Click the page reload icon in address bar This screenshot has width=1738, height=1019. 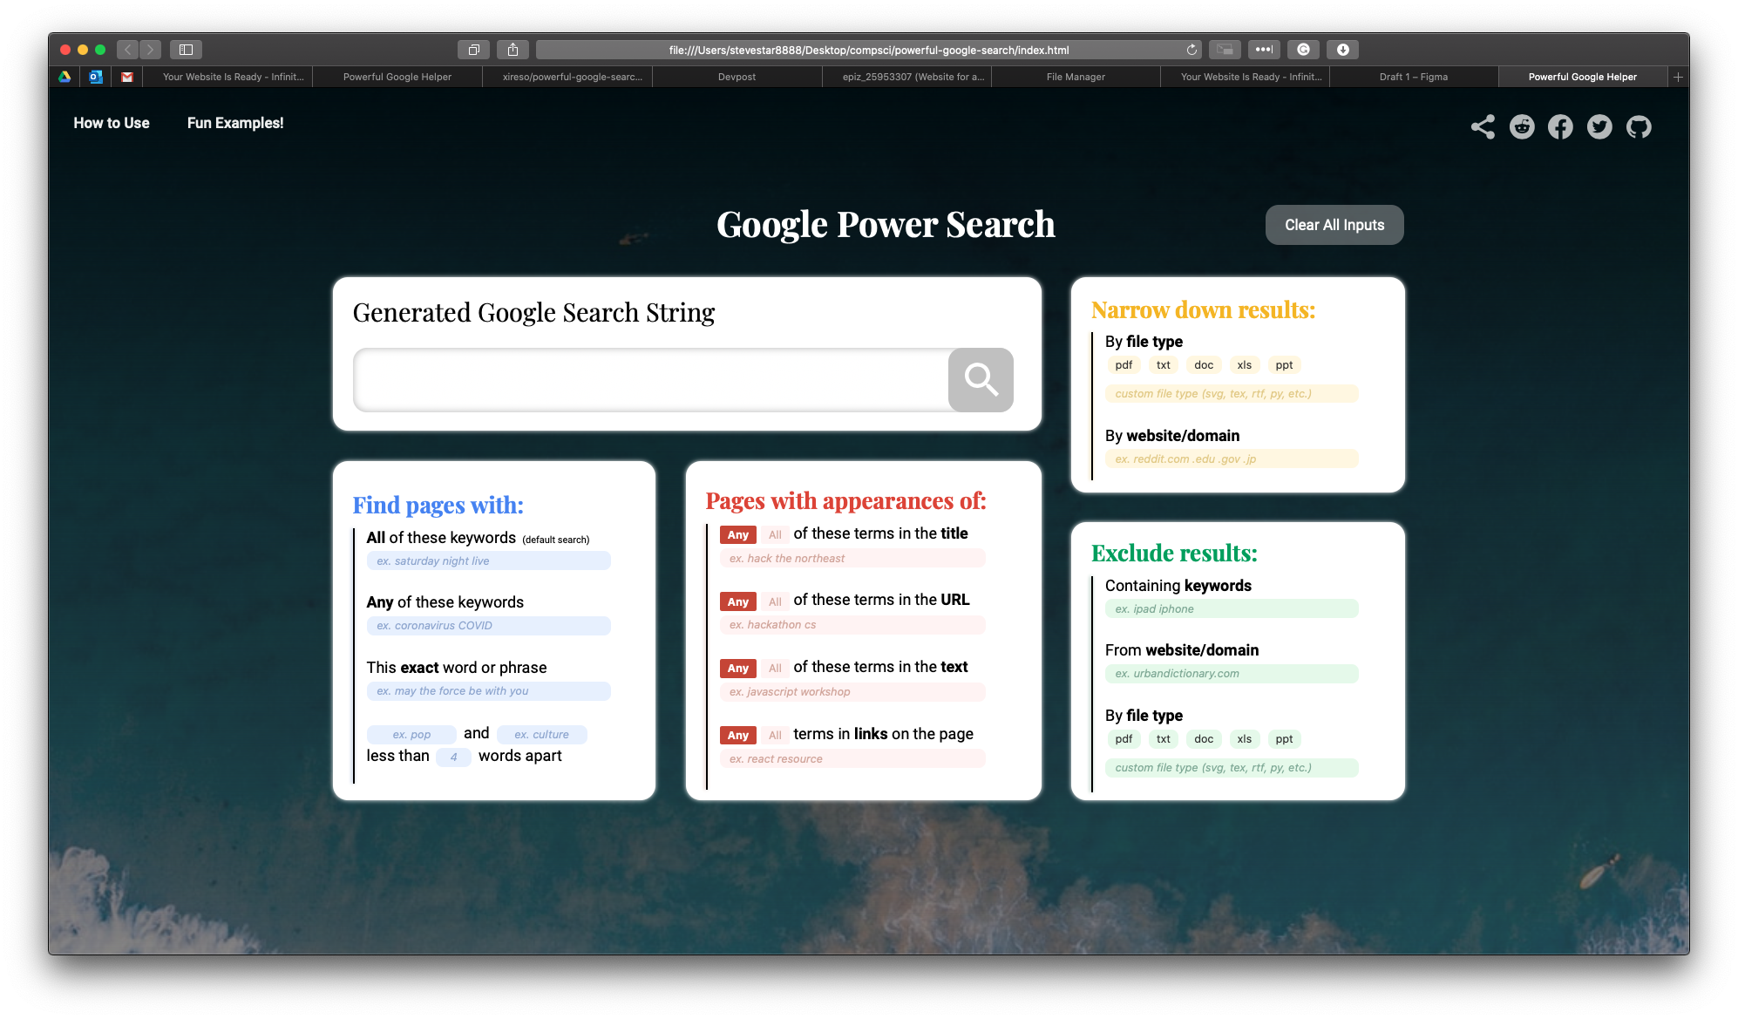tap(1191, 50)
